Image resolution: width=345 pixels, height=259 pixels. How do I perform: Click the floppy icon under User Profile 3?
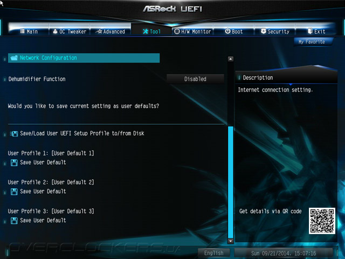click(x=14, y=221)
